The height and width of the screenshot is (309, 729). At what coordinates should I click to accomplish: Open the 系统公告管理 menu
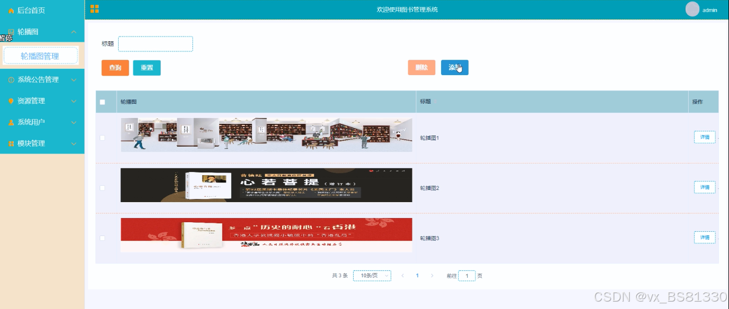point(42,80)
